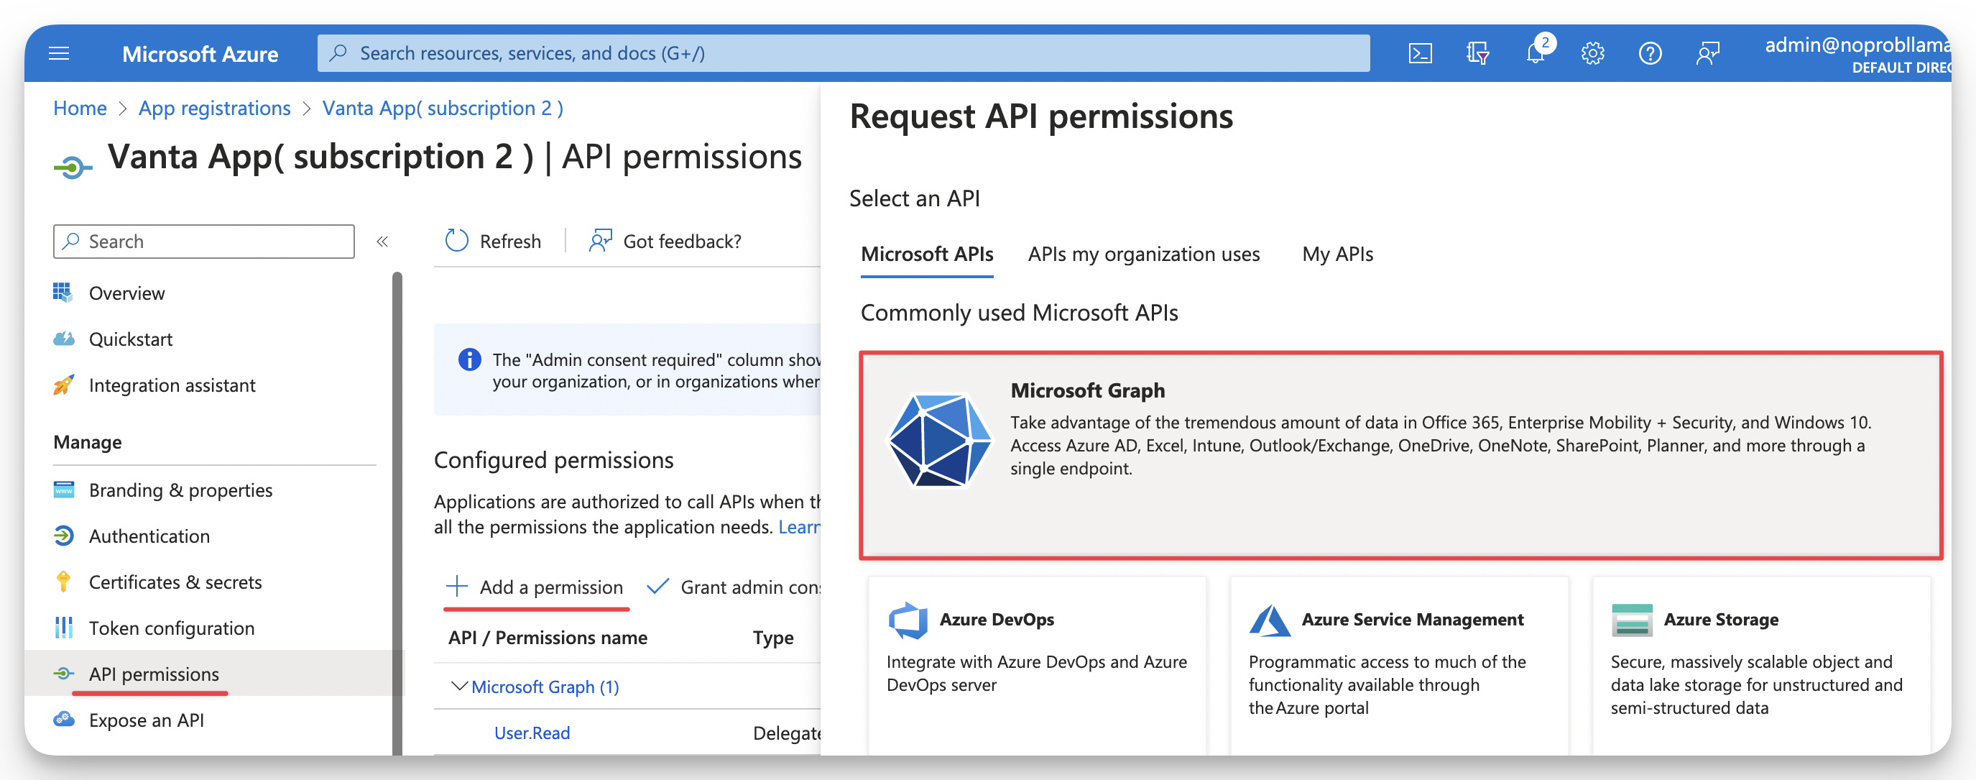Click the Authentication arrow icon

click(63, 536)
